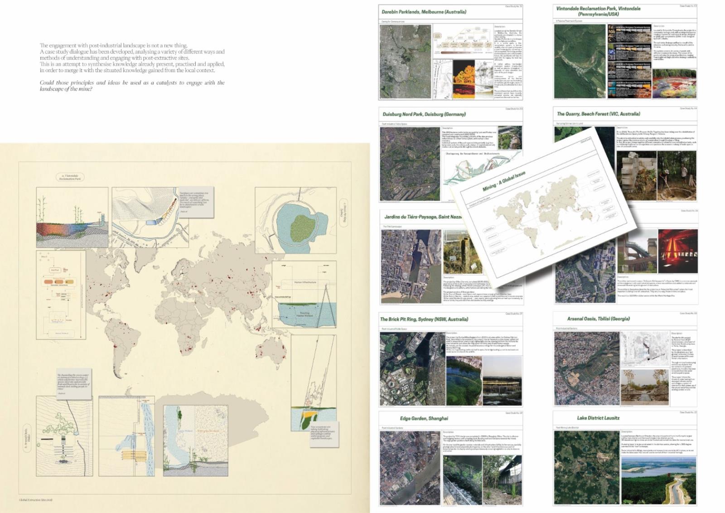Open the Darebin Parklands satellite image

405,61
